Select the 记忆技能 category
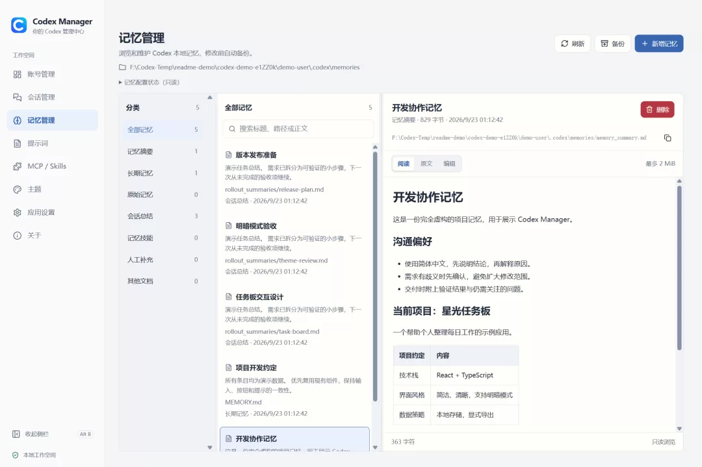Screen dimensions: 702x467 162,238
